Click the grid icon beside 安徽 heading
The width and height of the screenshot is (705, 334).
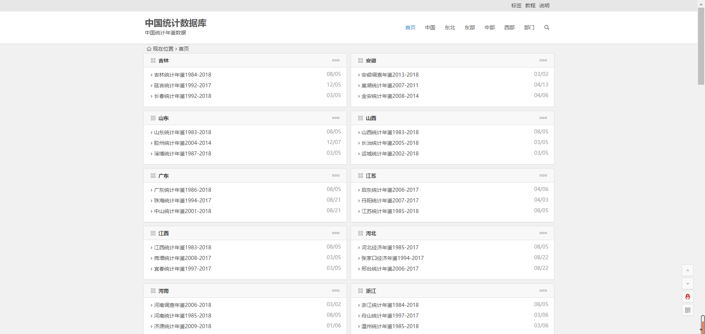[x=361, y=60]
